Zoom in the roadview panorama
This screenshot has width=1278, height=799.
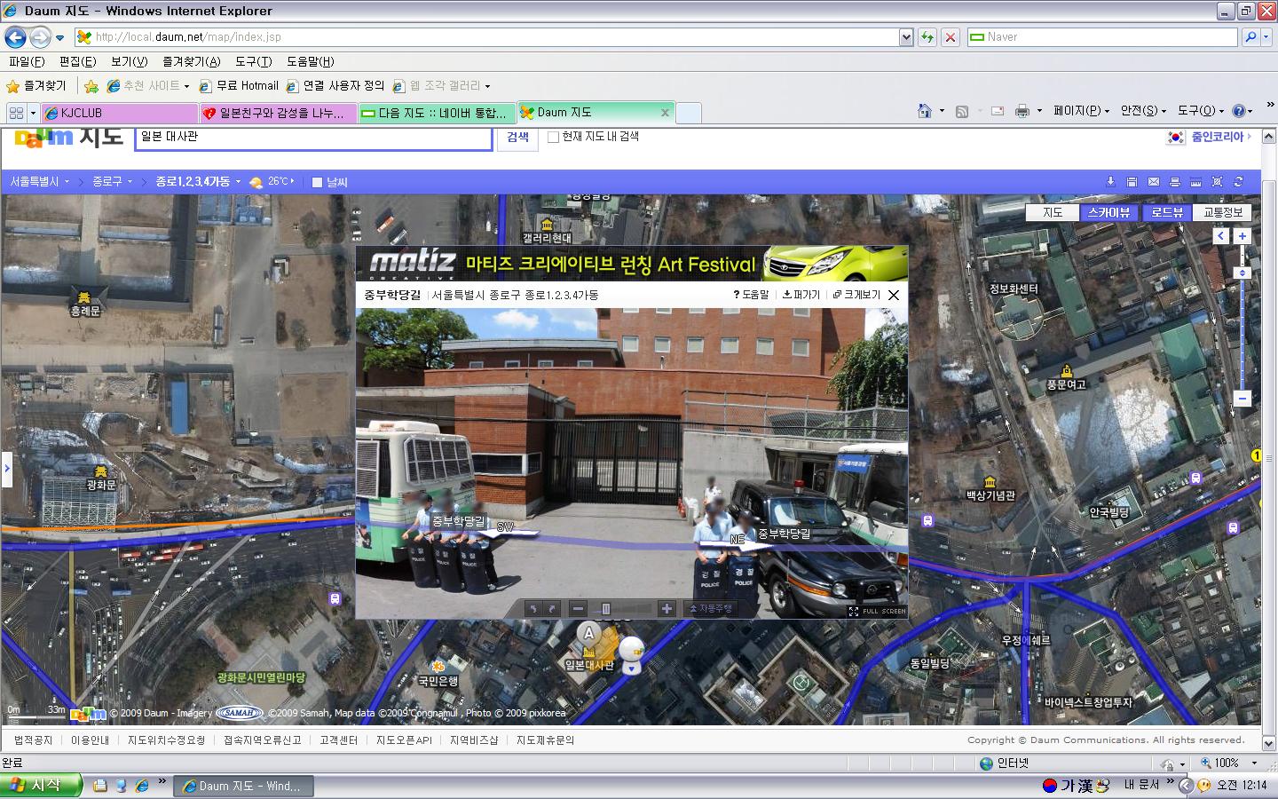tap(667, 608)
